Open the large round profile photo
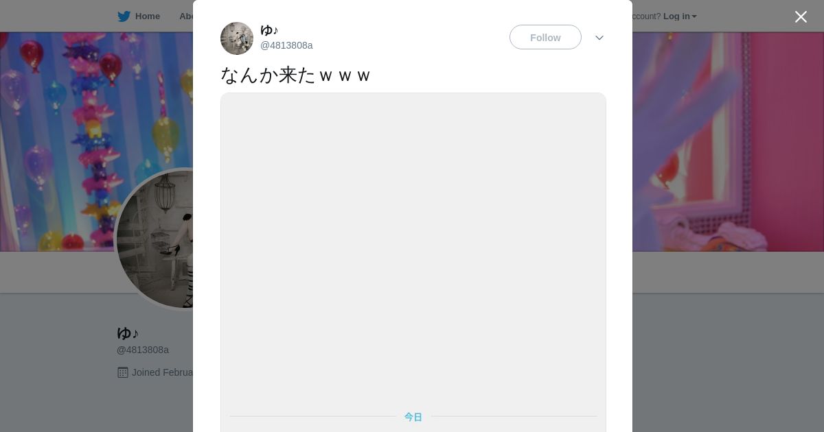The height and width of the screenshot is (432, 824). point(155,239)
